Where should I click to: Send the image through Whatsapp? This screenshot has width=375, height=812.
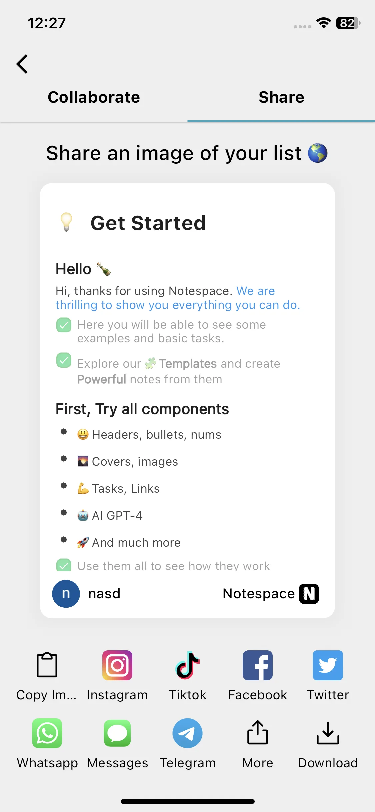point(47,733)
